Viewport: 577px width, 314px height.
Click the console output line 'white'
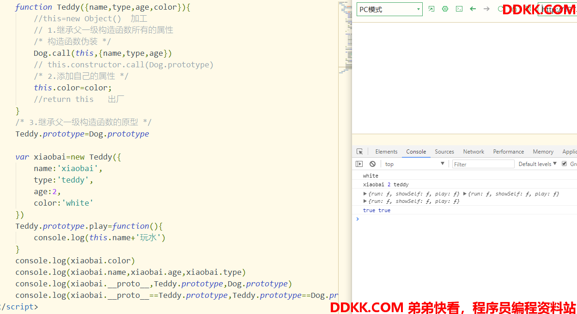pyautogui.click(x=370, y=176)
